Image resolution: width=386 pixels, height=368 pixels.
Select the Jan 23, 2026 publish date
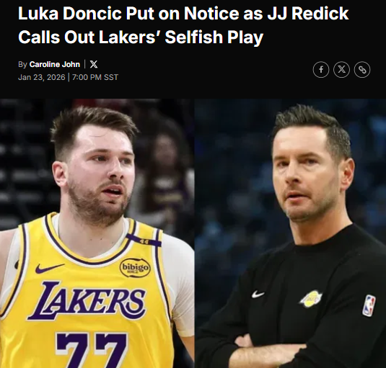42,77
